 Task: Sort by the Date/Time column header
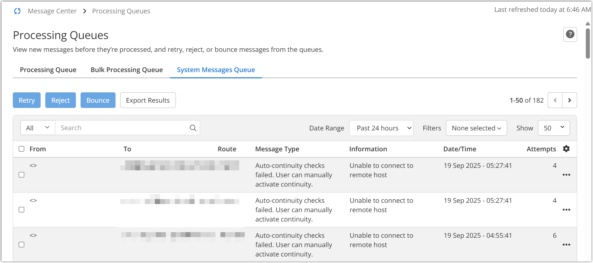click(460, 149)
